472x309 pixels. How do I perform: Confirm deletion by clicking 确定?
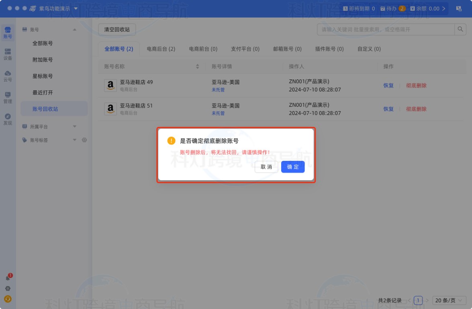pyautogui.click(x=293, y=167)
